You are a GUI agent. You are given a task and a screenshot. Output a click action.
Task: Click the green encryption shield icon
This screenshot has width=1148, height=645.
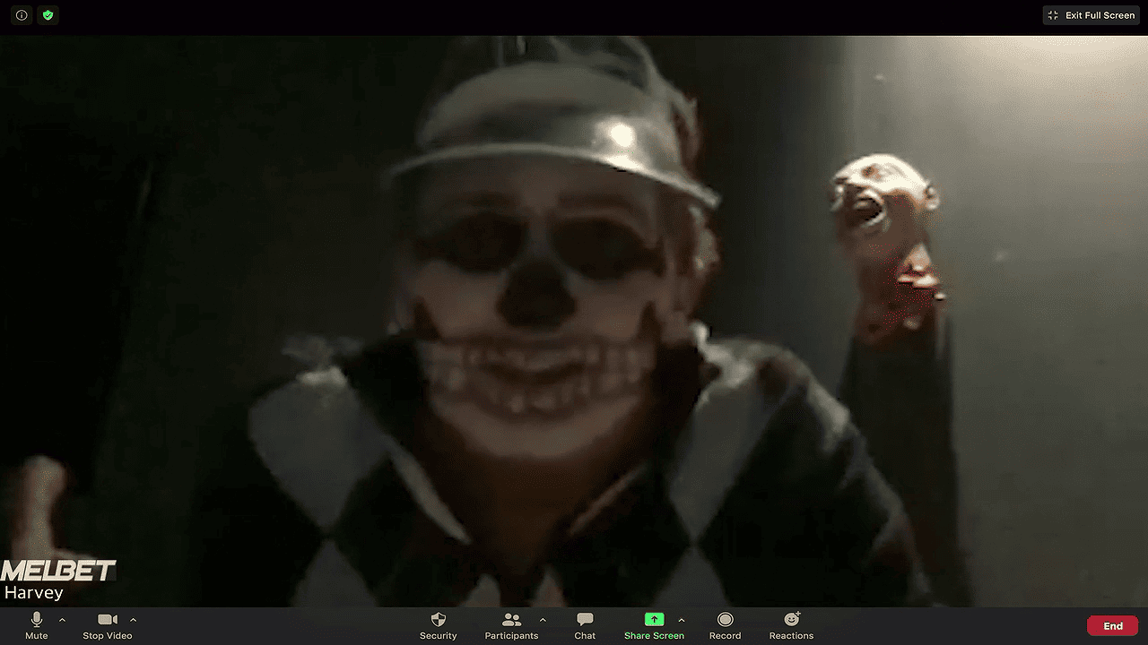[x=48, y=15]
